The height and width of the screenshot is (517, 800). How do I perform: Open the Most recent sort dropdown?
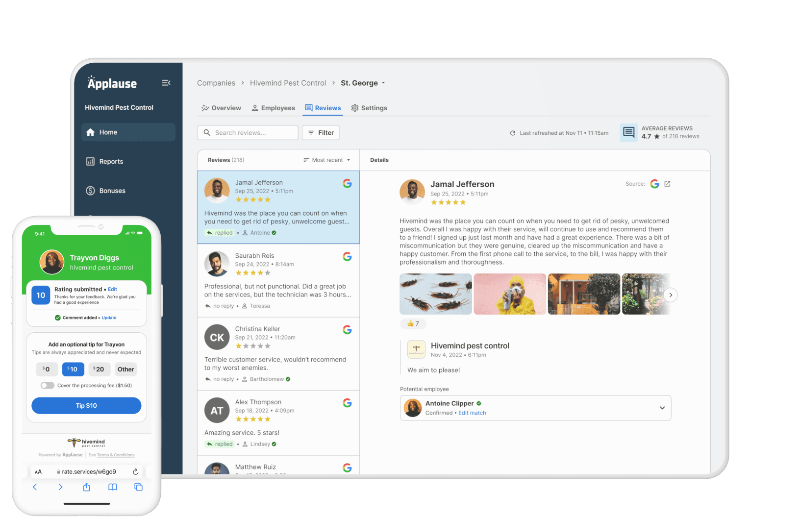(x=327, y=160)
